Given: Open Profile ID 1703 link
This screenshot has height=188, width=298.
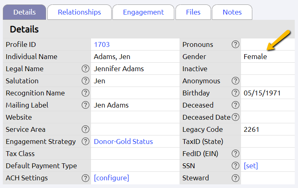Looking at the screenshot, I should (x=102, y=44).
